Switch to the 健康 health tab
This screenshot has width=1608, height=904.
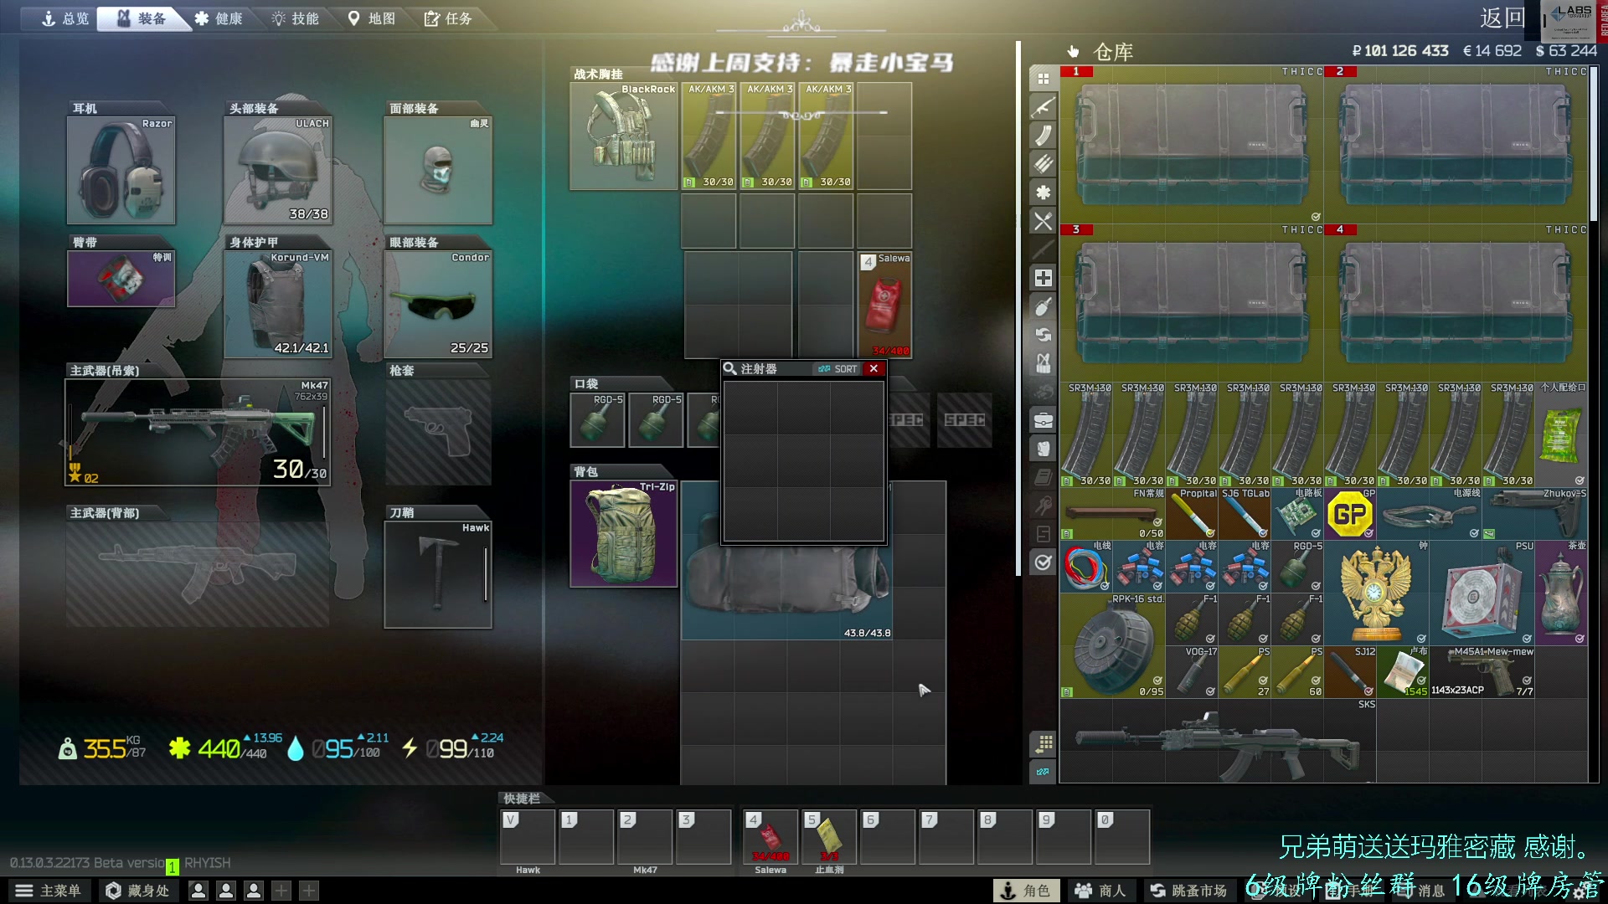pos(219,18)
